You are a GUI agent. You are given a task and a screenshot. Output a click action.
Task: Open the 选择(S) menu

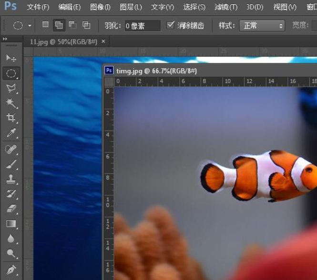coord(194,7)
